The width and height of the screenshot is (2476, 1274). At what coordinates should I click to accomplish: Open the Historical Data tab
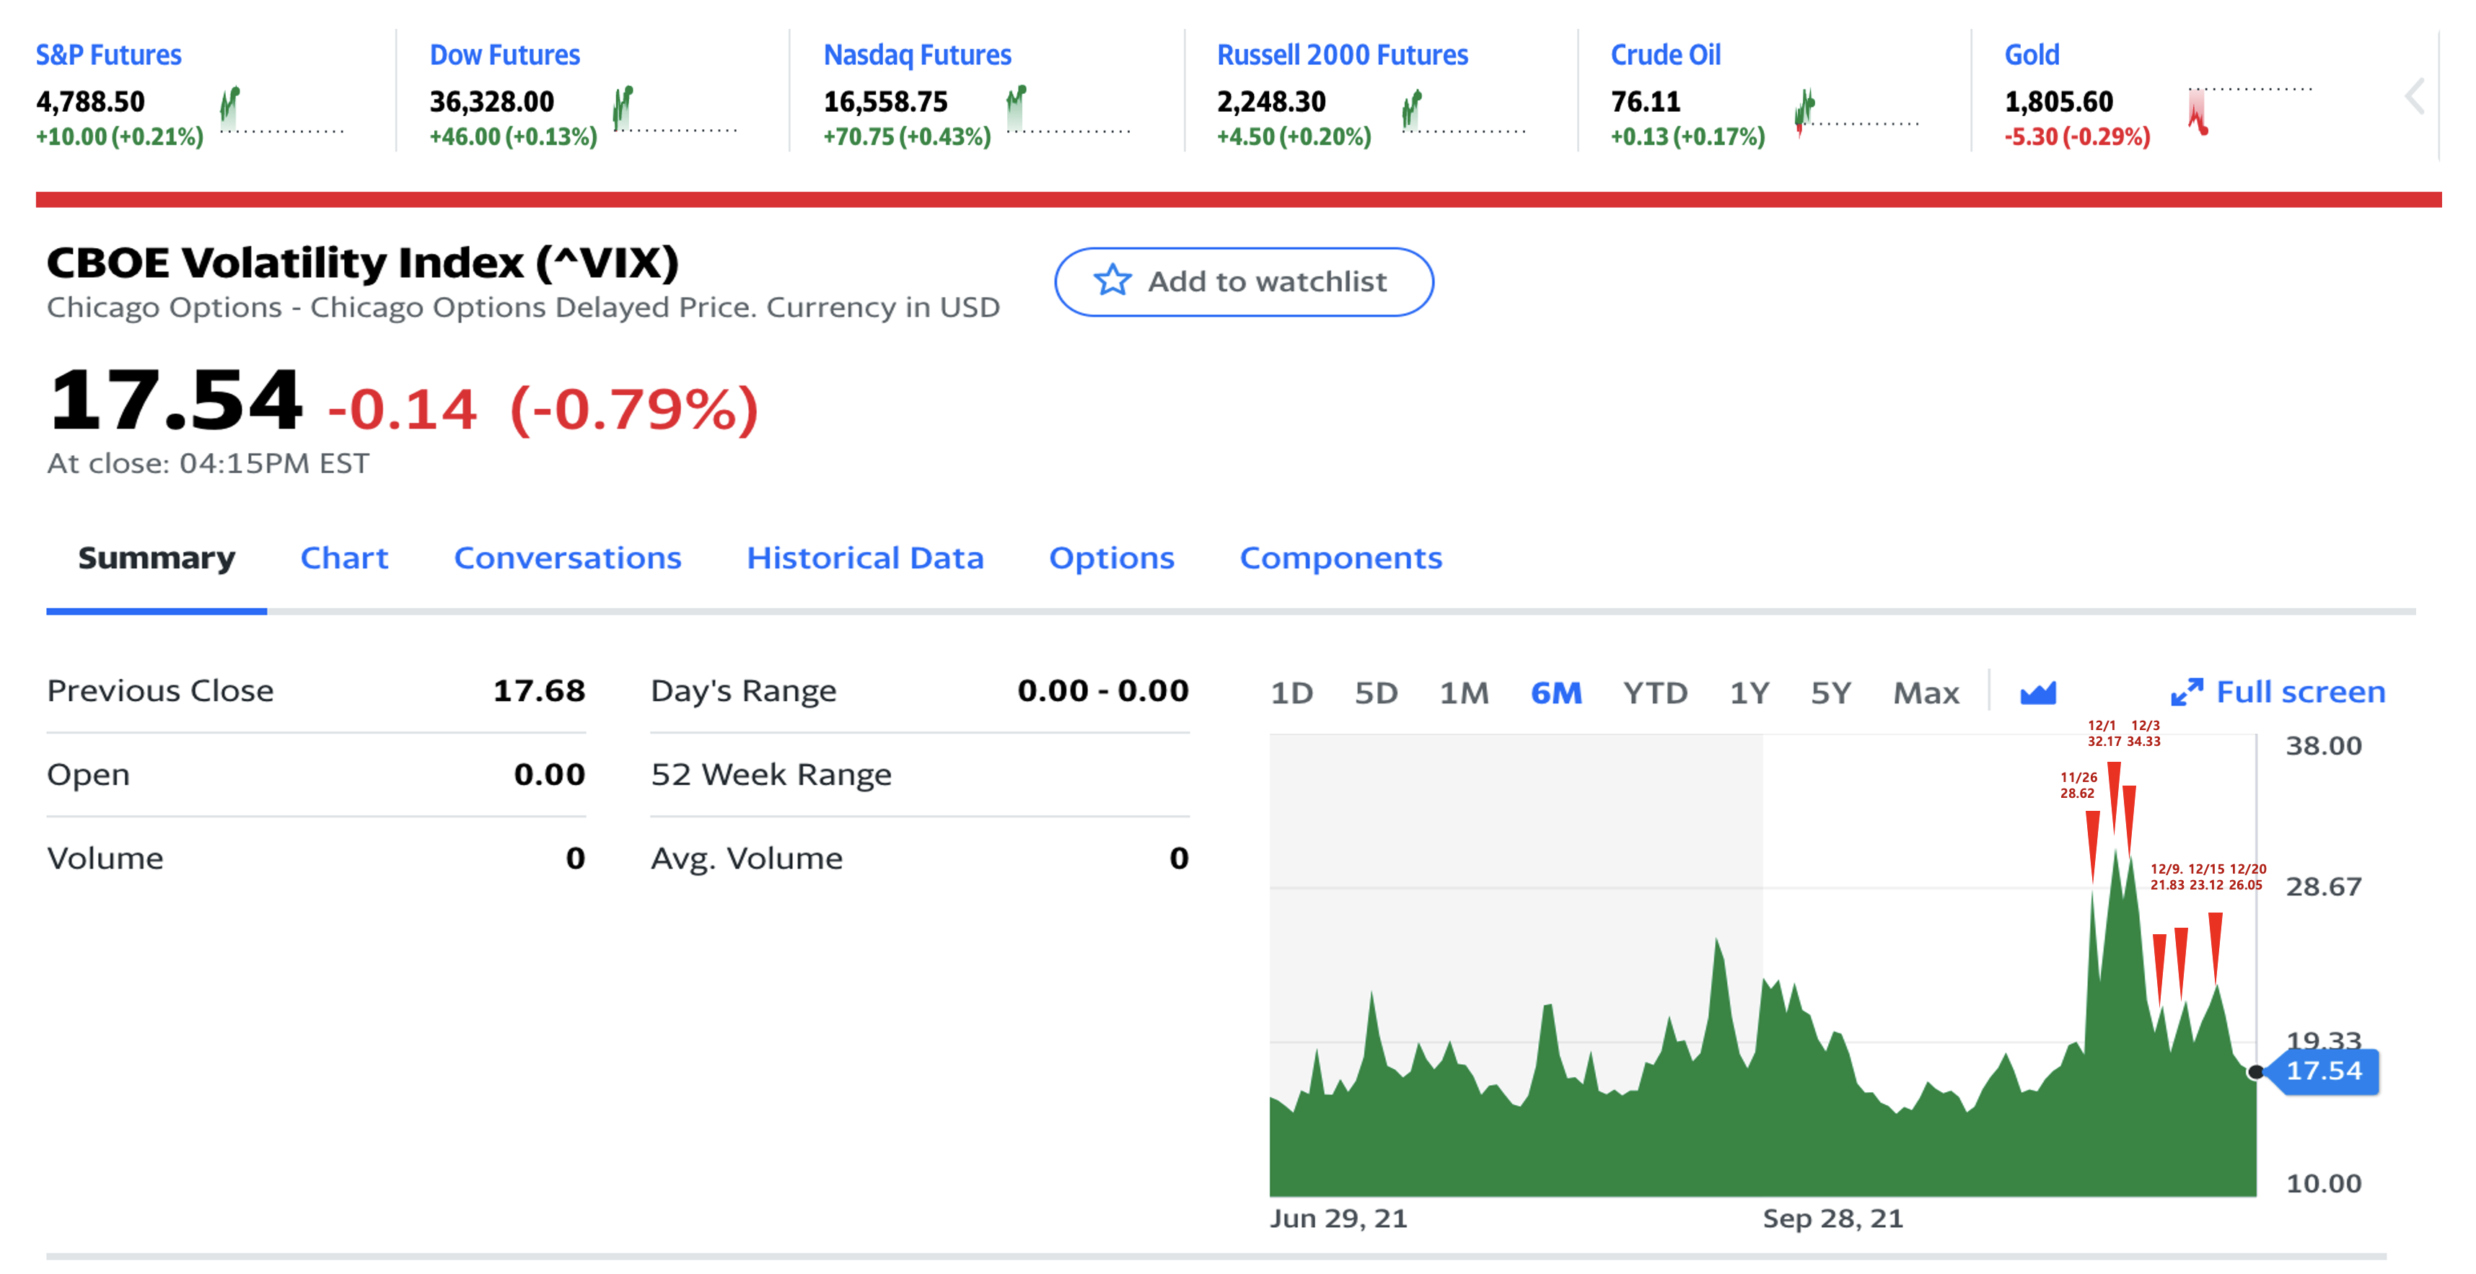click(864, 557)
